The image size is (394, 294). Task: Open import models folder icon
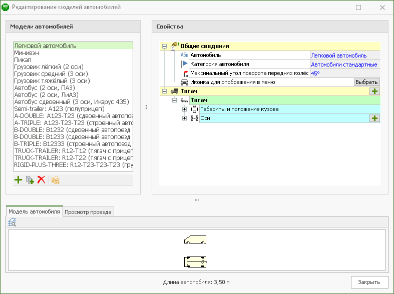pos(55,180)
